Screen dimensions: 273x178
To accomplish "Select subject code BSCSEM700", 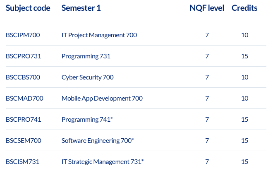I will (24, 140).
